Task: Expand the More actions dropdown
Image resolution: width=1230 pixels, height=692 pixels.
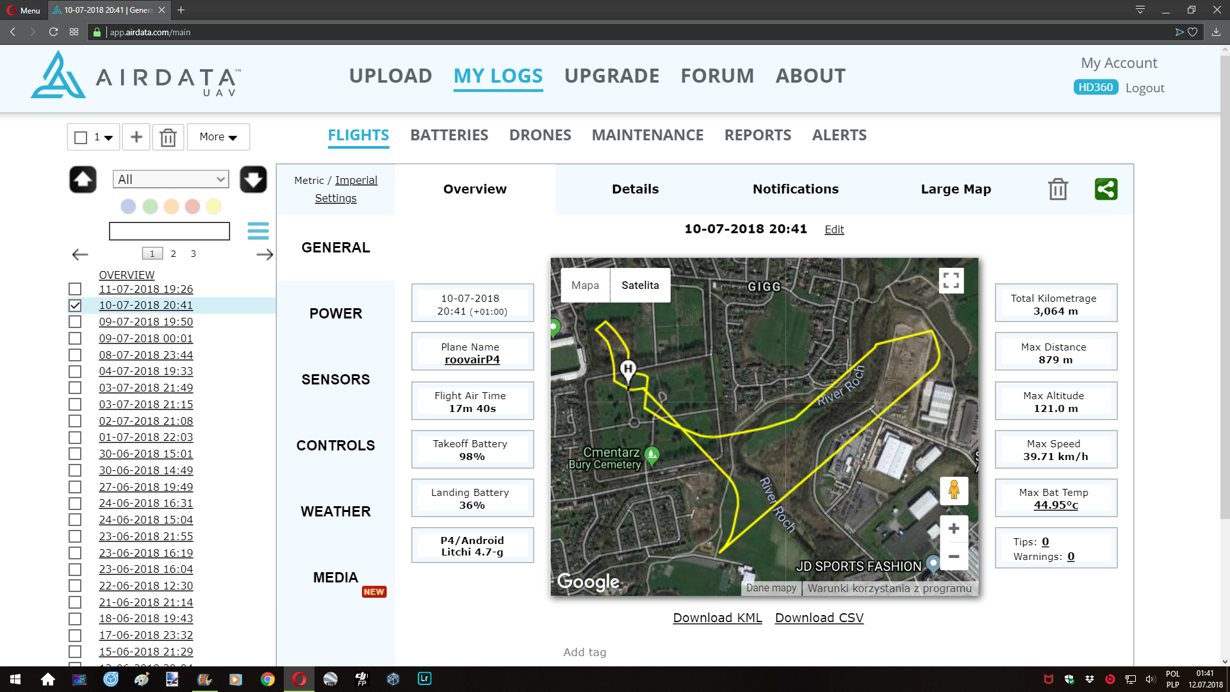Action: (218, 137)
